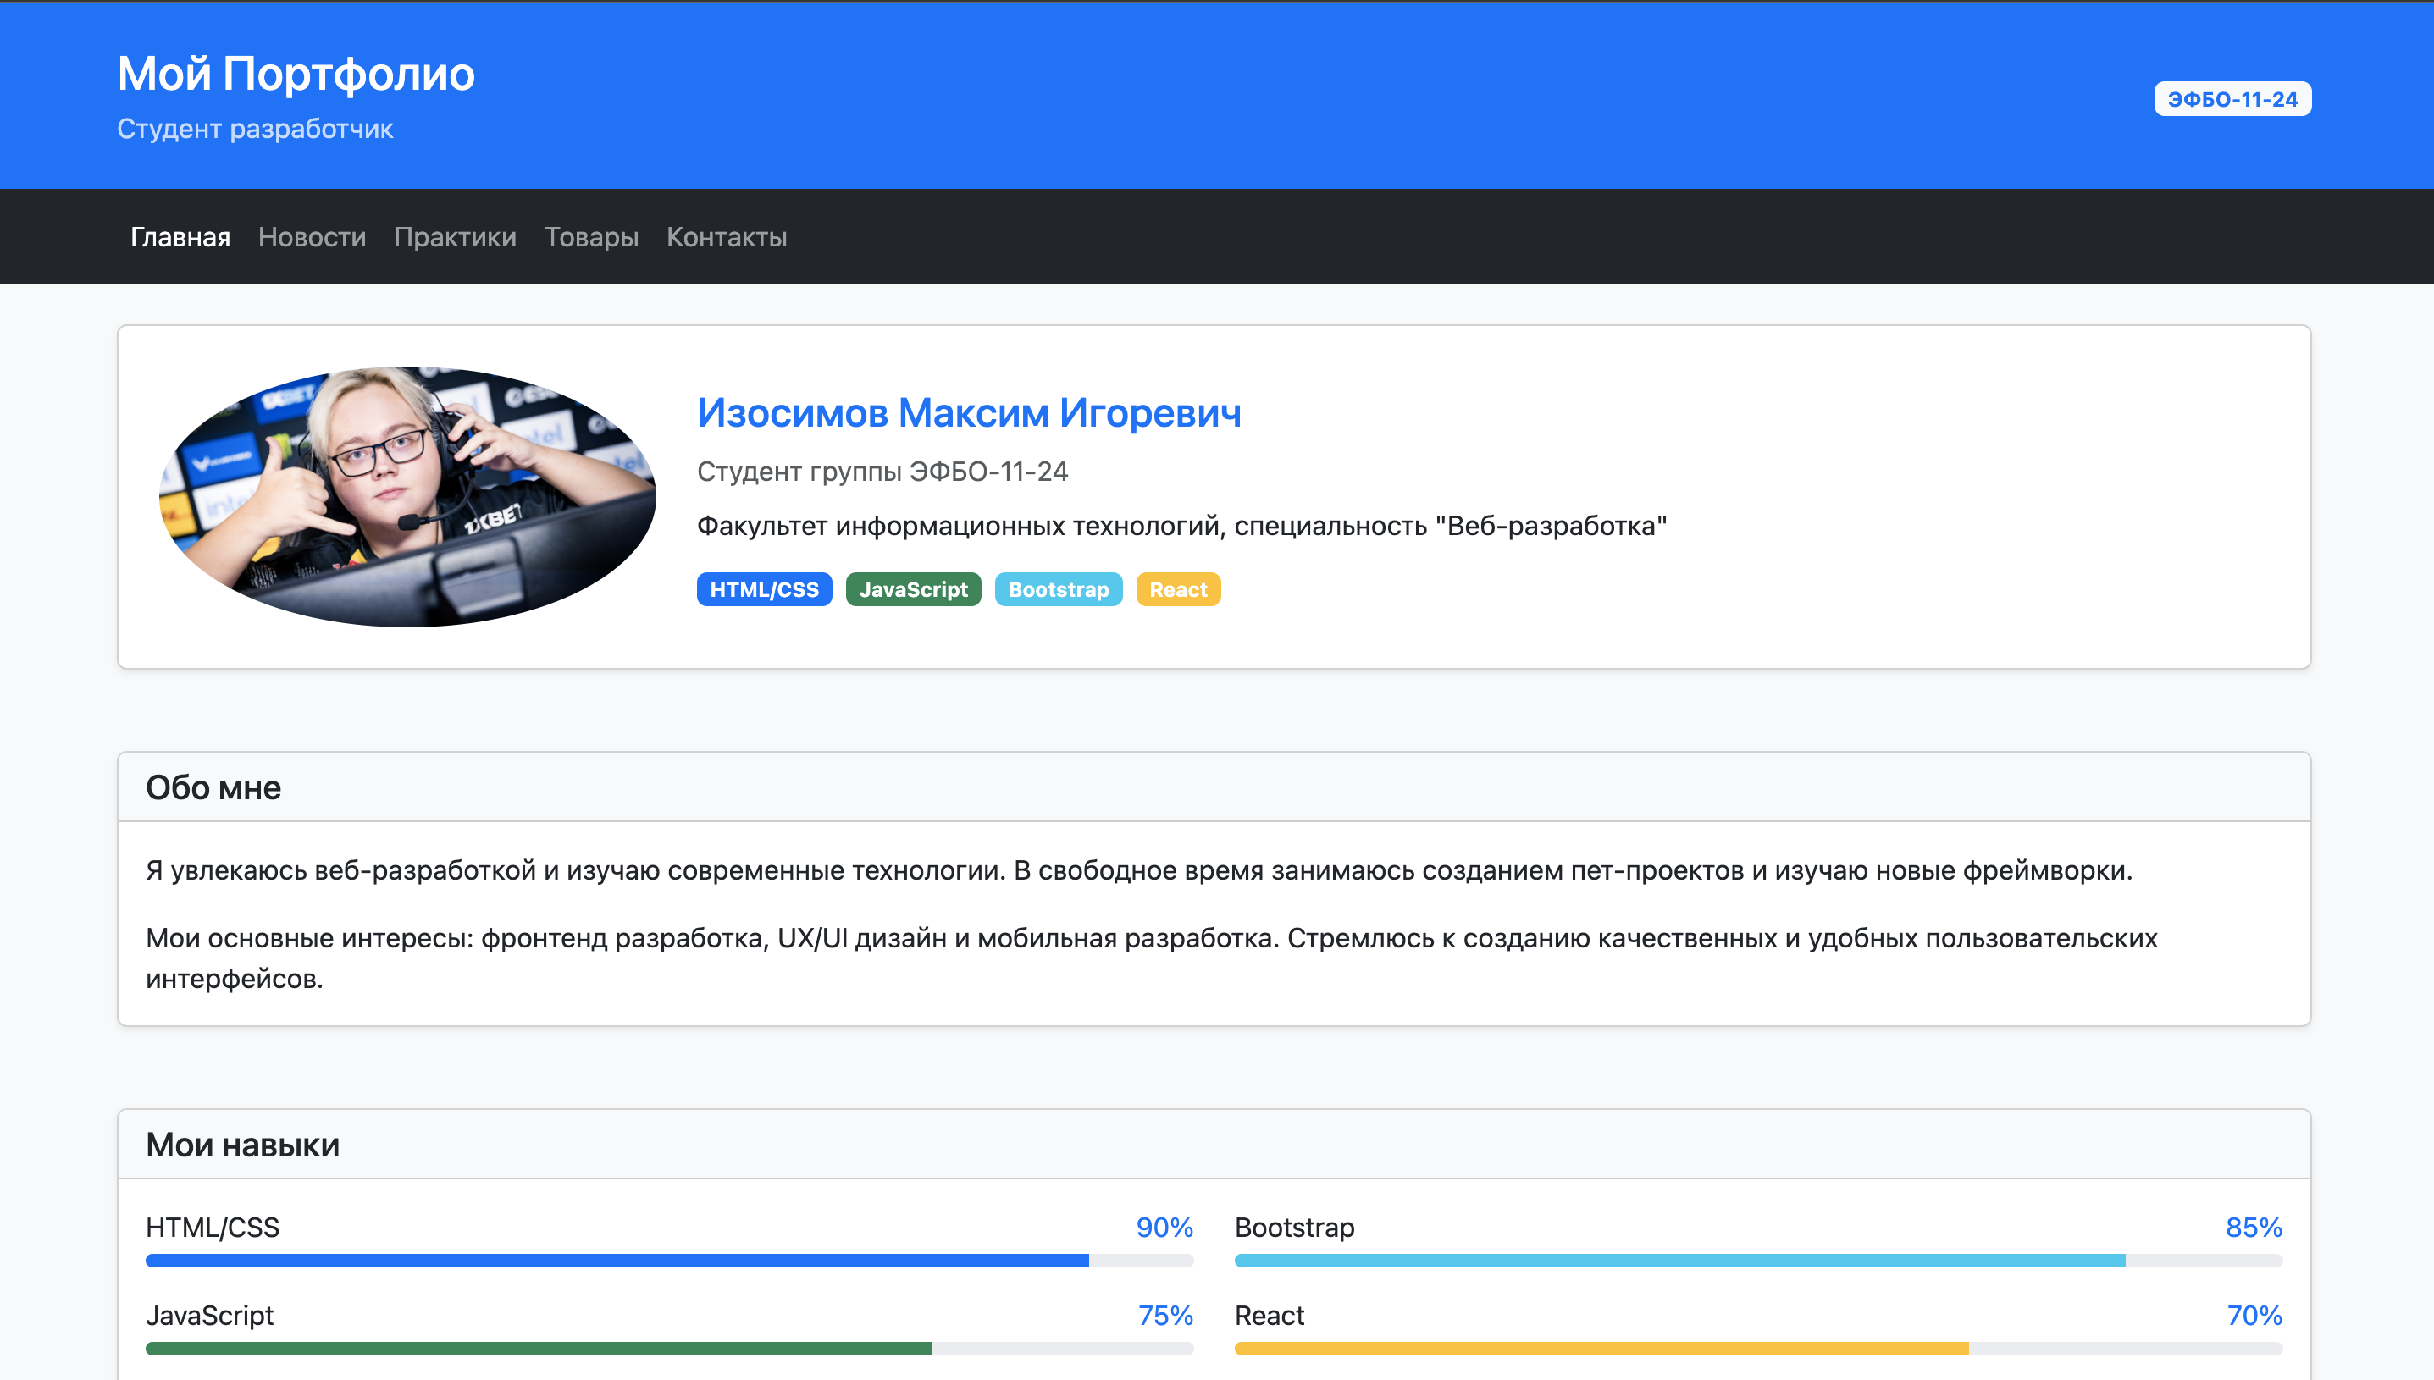Select the React skill badge
The height and width of the screenshot is (1380, 2434).
1178,588
